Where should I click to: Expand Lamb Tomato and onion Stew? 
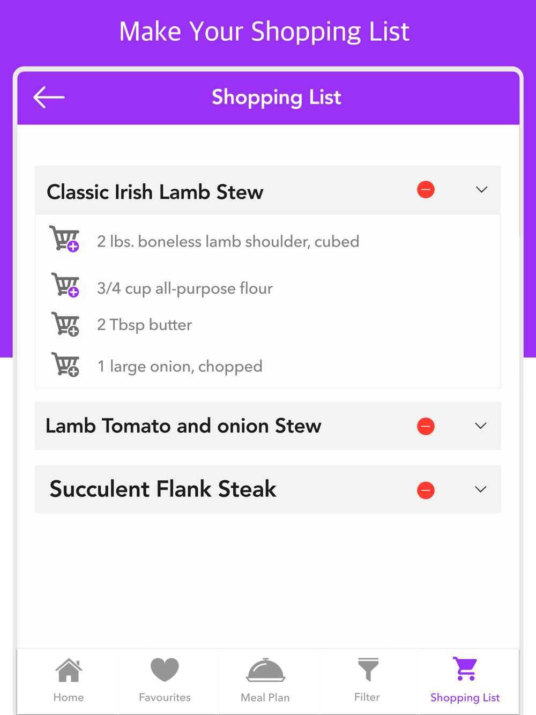coord(480,426)
